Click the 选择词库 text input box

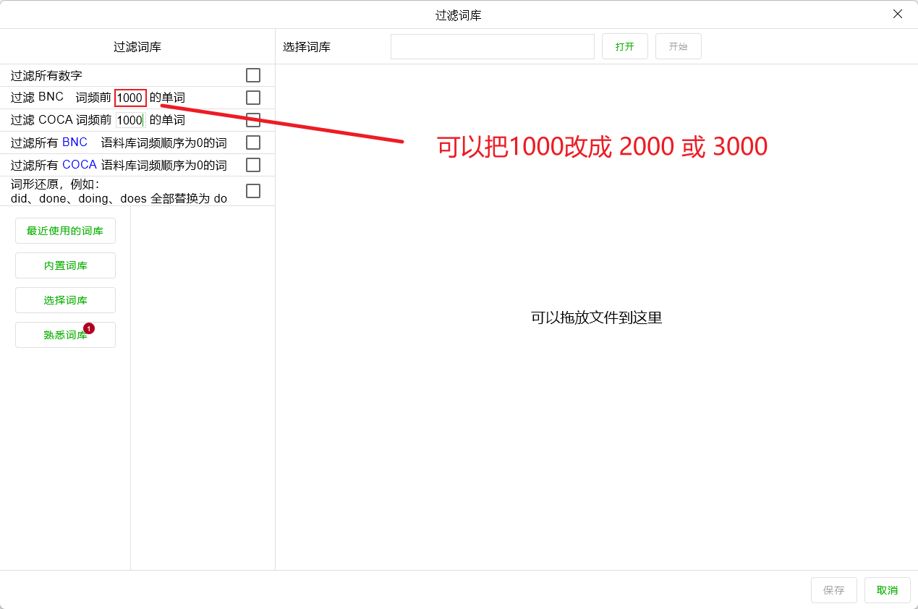pos(492,46)
